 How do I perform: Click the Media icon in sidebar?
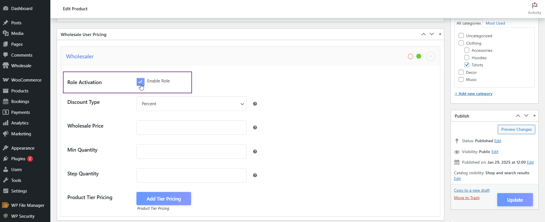pos(5,33)
